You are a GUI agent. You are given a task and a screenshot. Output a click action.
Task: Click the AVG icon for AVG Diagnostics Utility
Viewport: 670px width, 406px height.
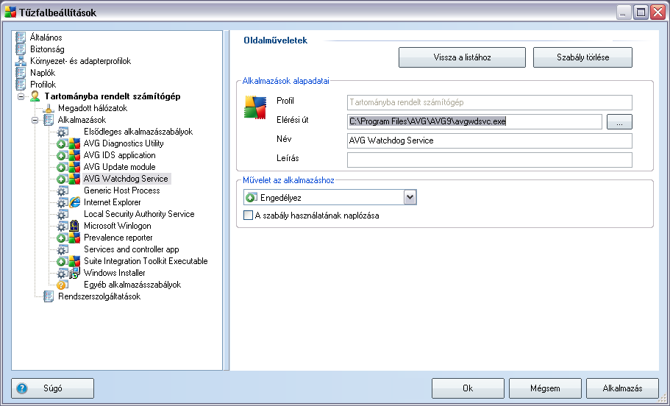(x=74, y=143)
